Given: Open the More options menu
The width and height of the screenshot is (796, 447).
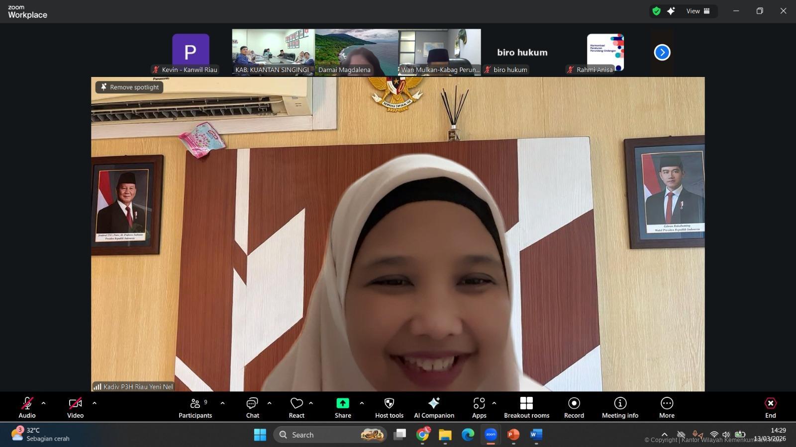Looking at the screenshot, I should 667,407.
